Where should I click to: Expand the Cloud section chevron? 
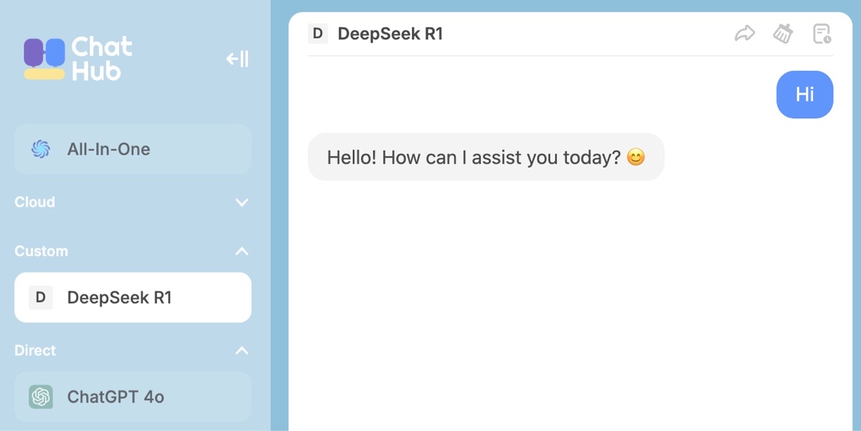click(x=242, y=202)
